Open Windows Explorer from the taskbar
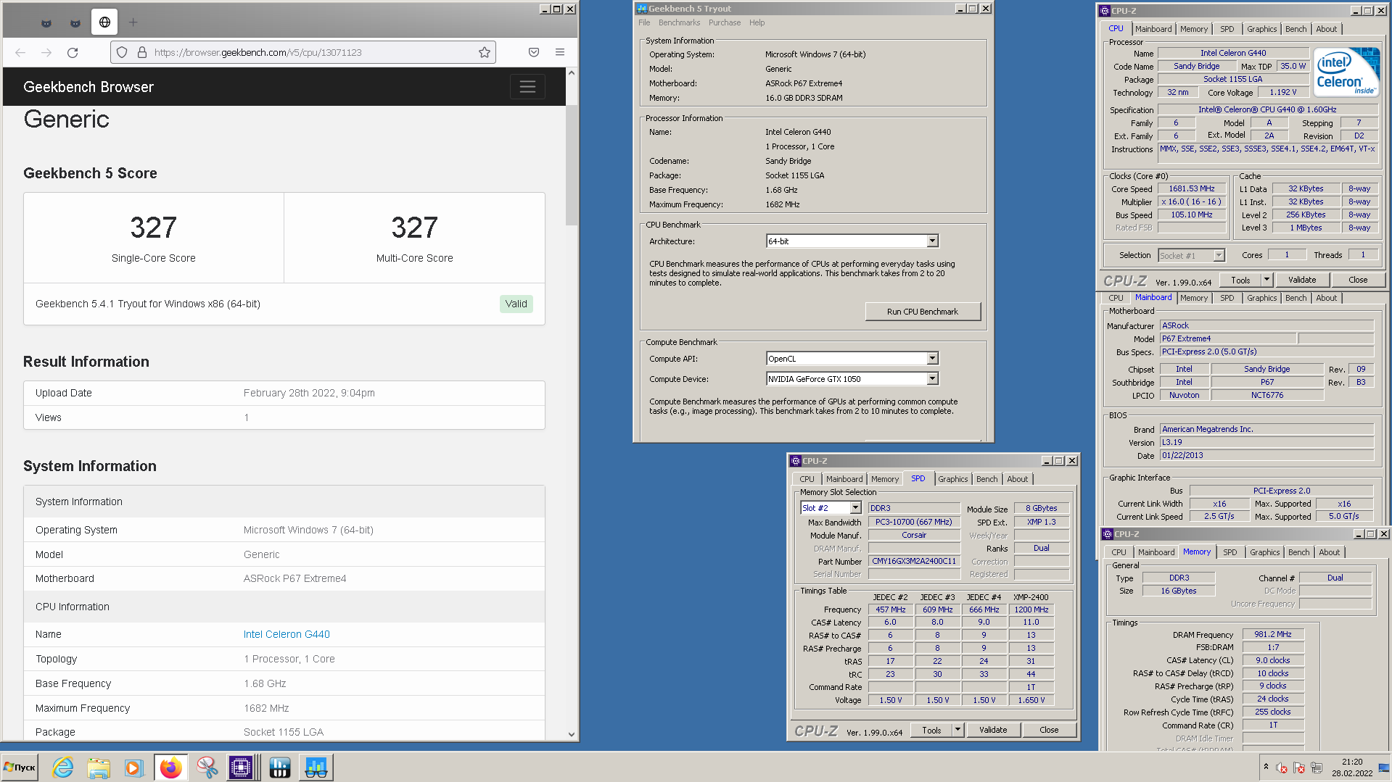Screen dimensions: 1392x782 tap(98, 768)
